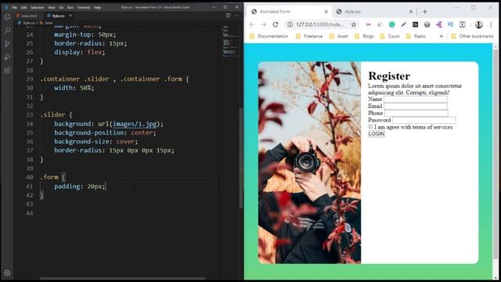The image size is (501, 282).
Task: View site information icon in address bar
Action: pos(290,24)
